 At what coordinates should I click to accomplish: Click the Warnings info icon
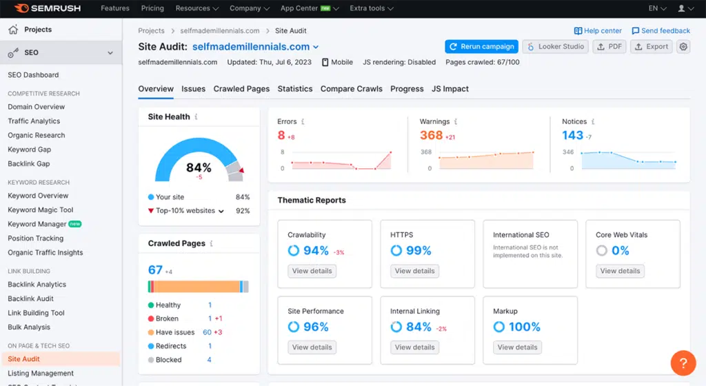click(456, 121)
